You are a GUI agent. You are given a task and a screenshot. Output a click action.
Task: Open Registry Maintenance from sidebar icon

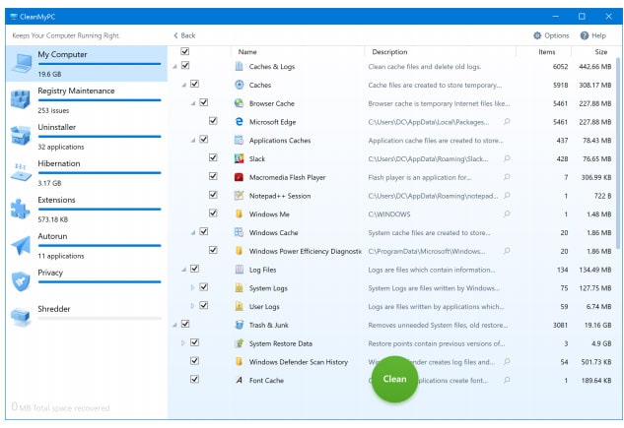point(21,98)
